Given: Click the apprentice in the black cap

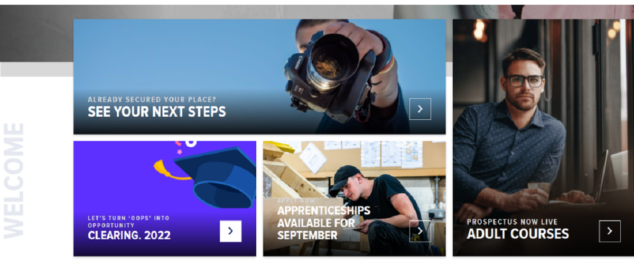Looking at the screenshot, I should 378,206.
